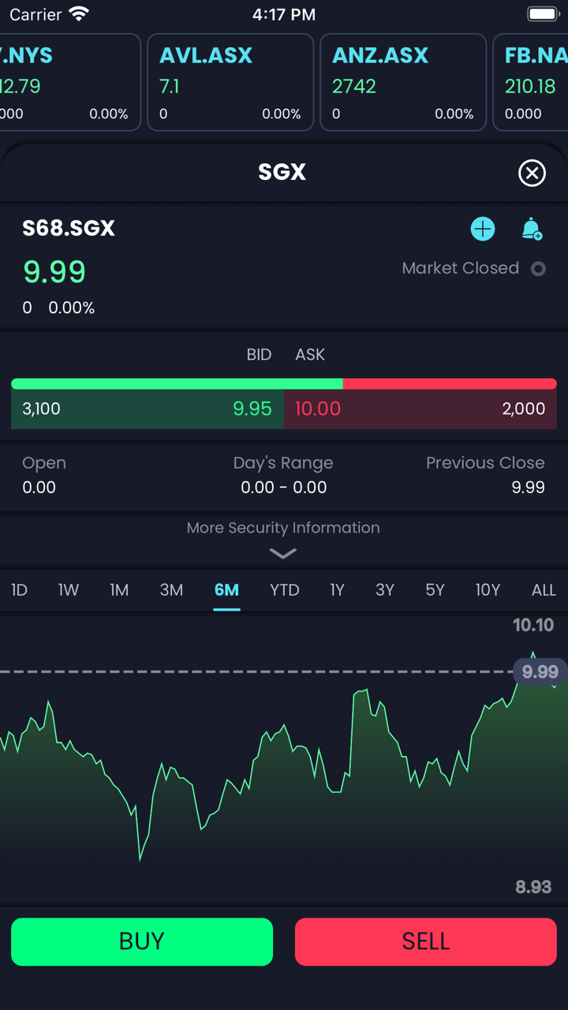Tap the ask price 10.00 bar
Screen dimensions: 568x1010
pos(420,409)
